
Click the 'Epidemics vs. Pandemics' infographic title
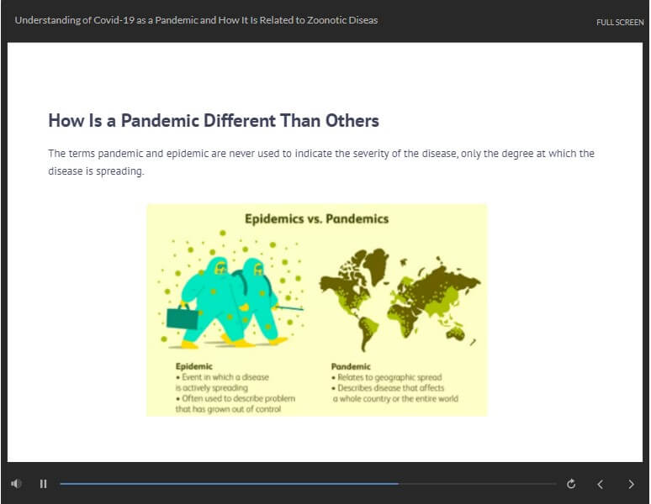(x=316, y=219)
